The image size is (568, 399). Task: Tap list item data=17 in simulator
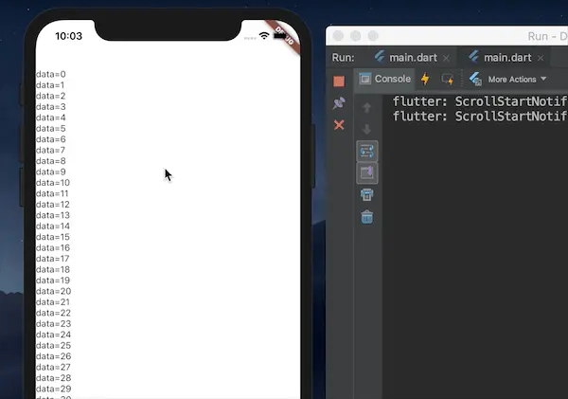click(52, 259)
